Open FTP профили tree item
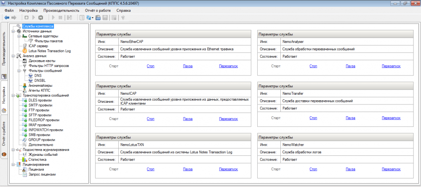 tap(39, 110)
